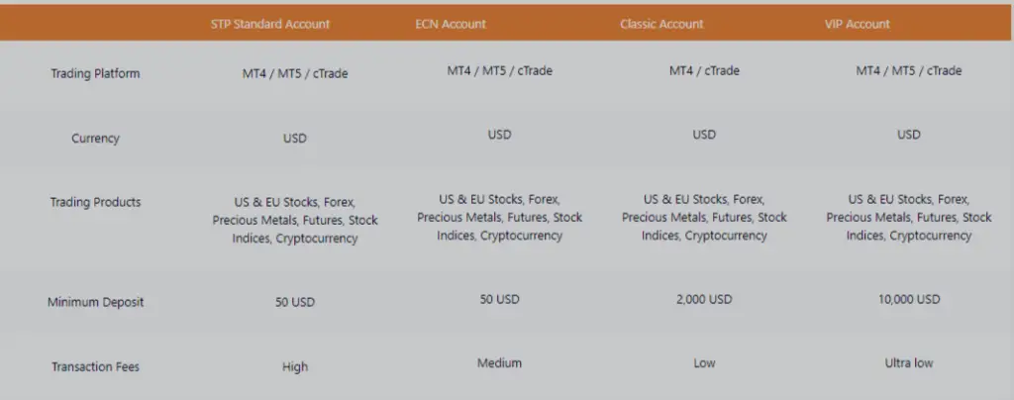Click the Classic Account's MT4 / cTrade cell
The height and width of the screenshot is (400, 1014).
[x=704, y=70]
